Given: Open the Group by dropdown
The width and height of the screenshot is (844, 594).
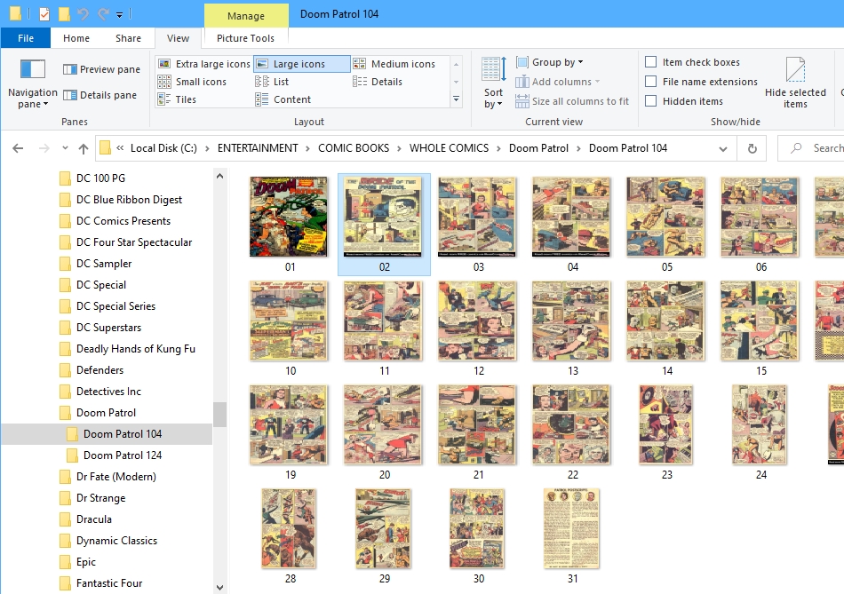Looking at the screenshot, I should [550, 62].
